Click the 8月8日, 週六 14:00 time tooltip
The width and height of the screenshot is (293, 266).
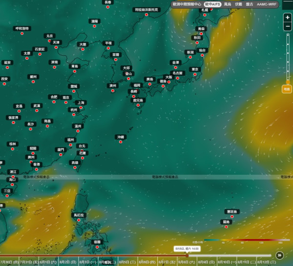(187, 248)
